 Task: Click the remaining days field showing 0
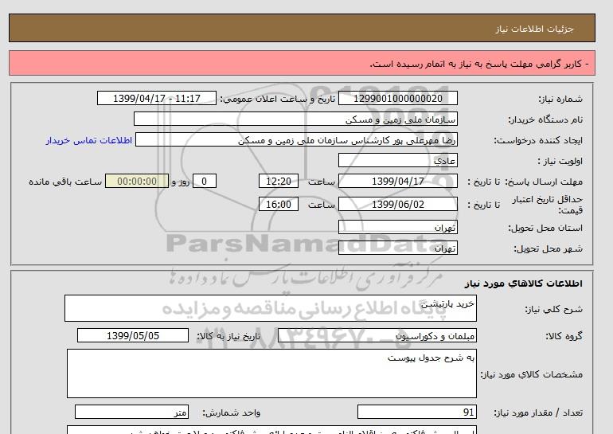pos(205,181)
